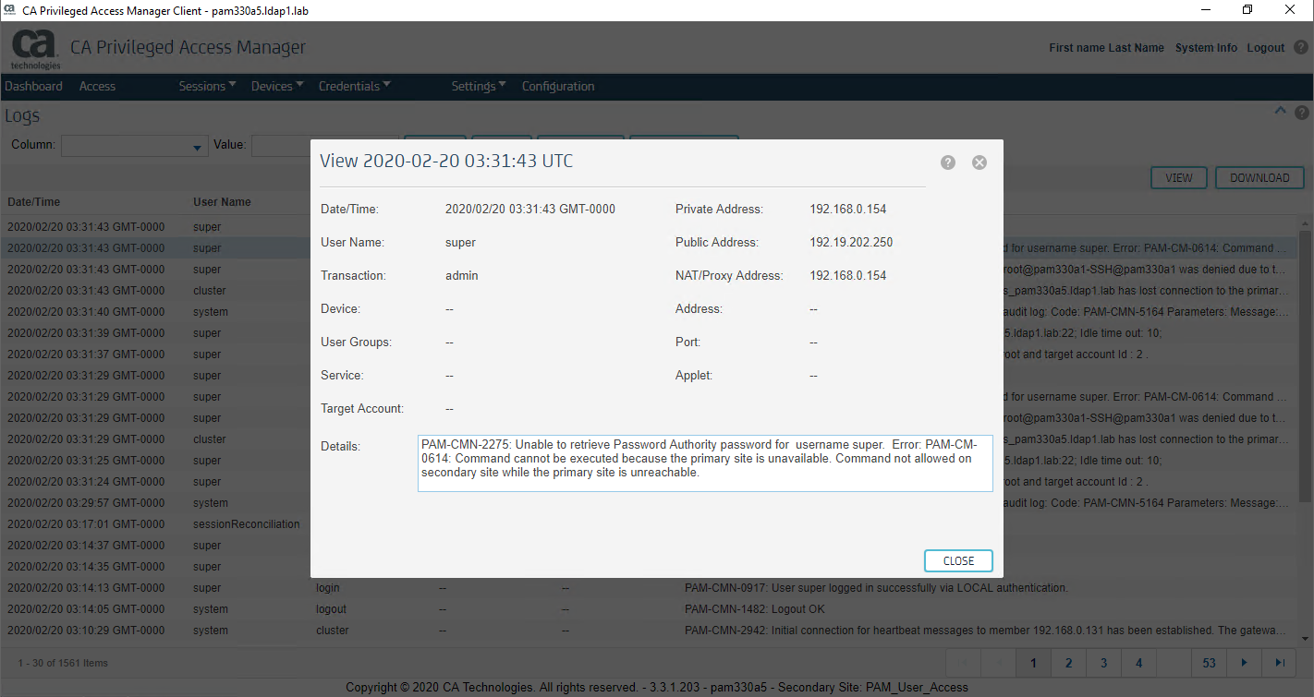Click inside the Details text box
1314x697 pixels.
(705, 463)
